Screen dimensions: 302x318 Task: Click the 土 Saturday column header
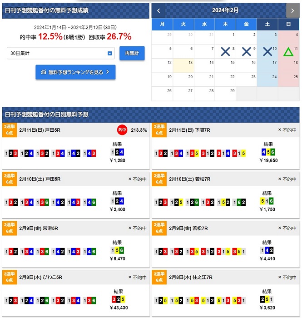267,24
